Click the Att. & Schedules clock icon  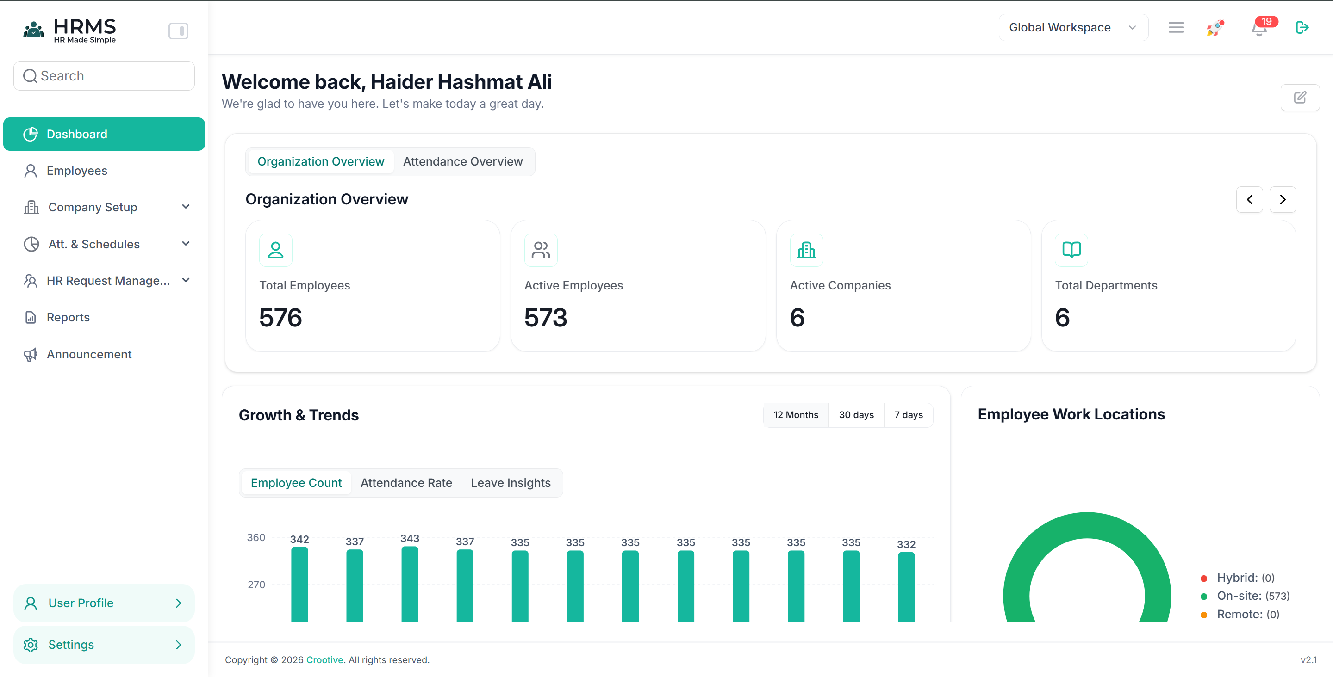coord(31,244)
